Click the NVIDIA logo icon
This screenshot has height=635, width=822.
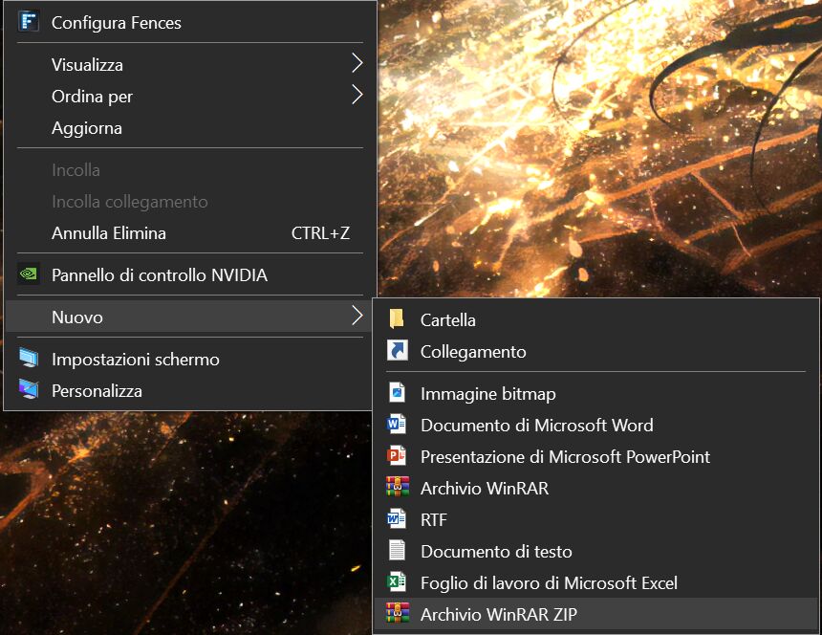click(x=29, y=274)
